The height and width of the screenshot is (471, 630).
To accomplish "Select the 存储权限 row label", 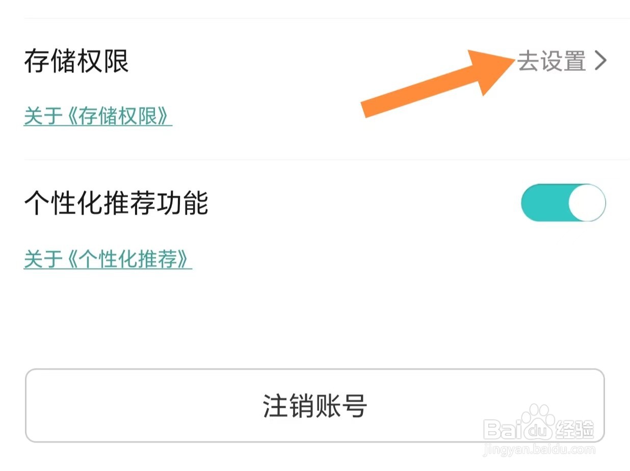I will pos(76,61).
